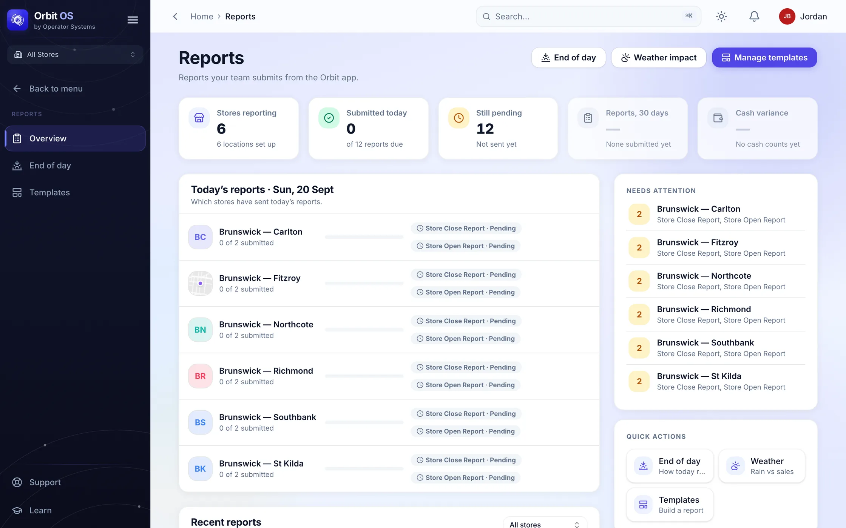The width and height of the screenshot is (846, 528).
Task: Click the badge 2 beside Carlton attention
Action: (639, 214)
